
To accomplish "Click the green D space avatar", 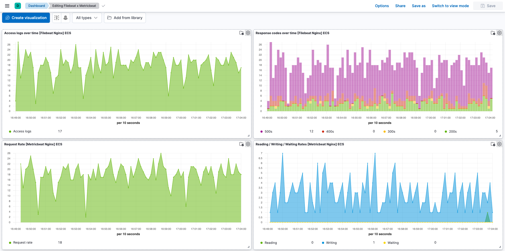I will tap(18, 6).
